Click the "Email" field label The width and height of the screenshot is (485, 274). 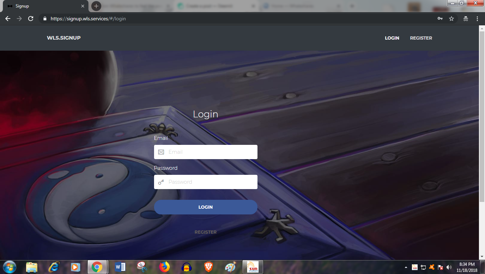click(x=161, y=138)
